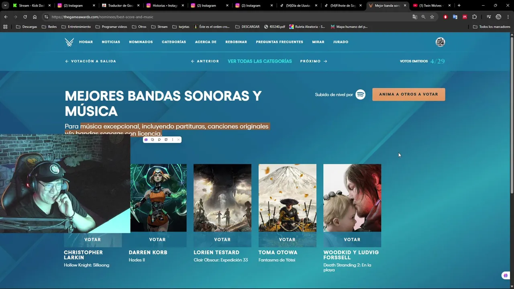Screen dimensions: 514x289
Task: Open the NOTICIAS menu item
Action: click(111, 42)
